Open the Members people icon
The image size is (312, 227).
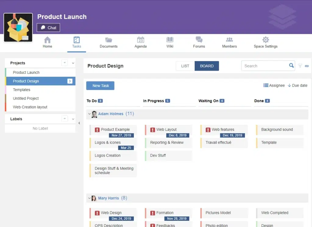tap(229, 40)
